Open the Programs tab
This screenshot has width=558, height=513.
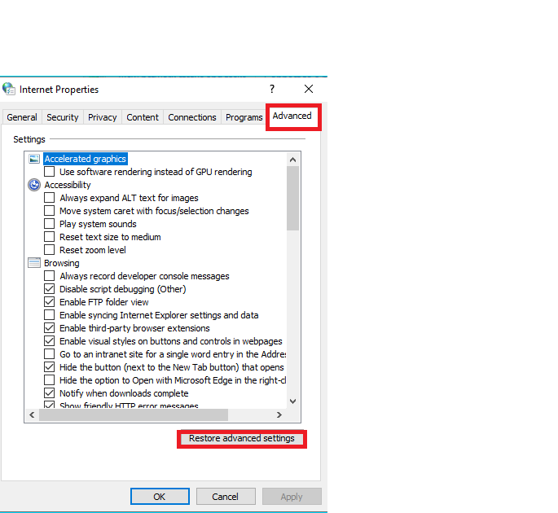244,117
